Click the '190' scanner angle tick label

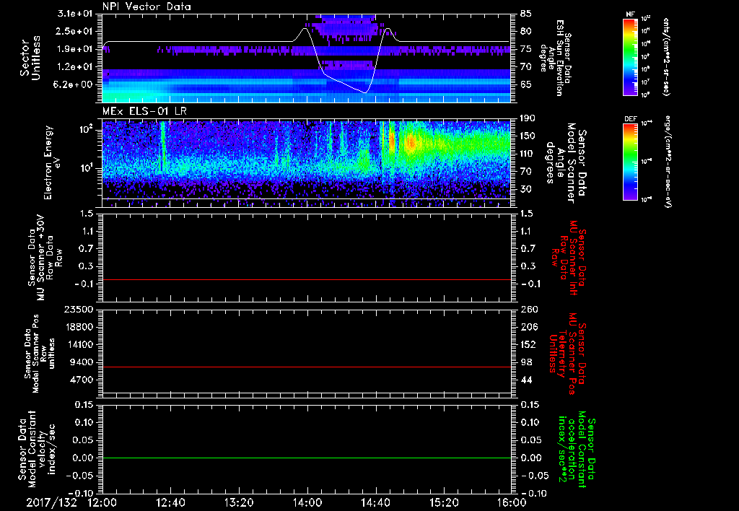tap(528, 118)
